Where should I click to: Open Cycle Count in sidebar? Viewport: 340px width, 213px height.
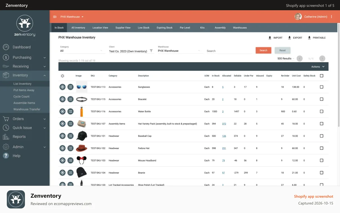pos(22,97)
